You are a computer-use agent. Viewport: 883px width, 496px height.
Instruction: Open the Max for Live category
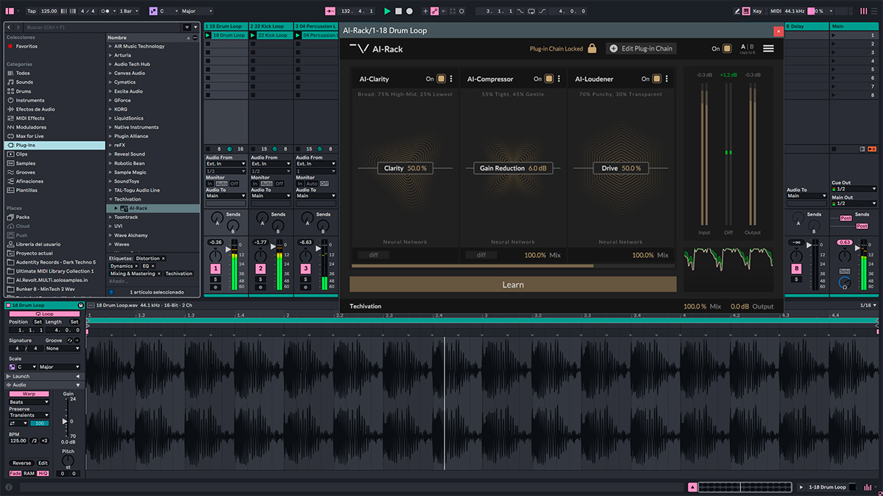(54, 136)
